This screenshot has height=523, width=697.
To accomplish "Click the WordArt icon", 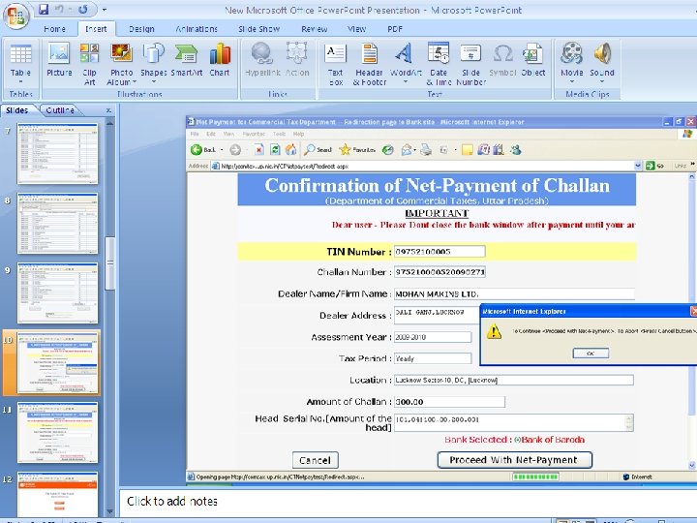I will [404, 53].
